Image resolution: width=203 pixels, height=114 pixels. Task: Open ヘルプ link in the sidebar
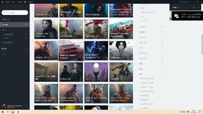pyautogui.click(x=4, y=54)
